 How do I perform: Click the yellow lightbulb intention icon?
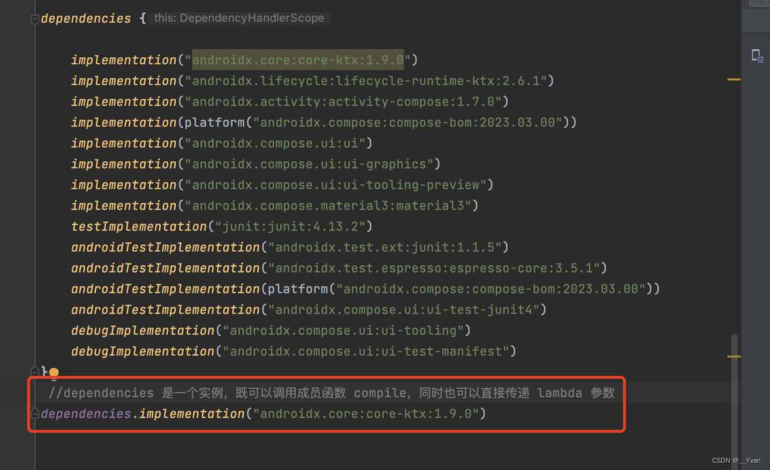pos(54,374)
